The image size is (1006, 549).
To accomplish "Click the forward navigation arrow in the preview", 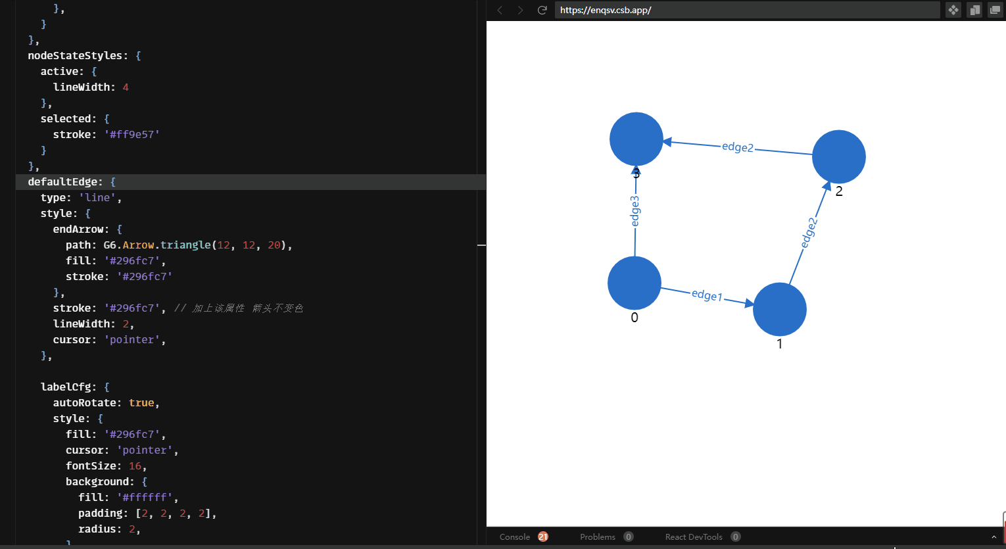I will 519,10.
